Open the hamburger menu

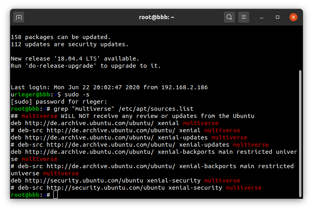coord(244,17)
